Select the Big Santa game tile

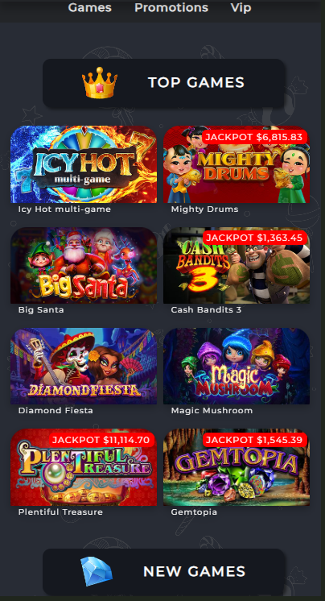click(x=84, y=265)
